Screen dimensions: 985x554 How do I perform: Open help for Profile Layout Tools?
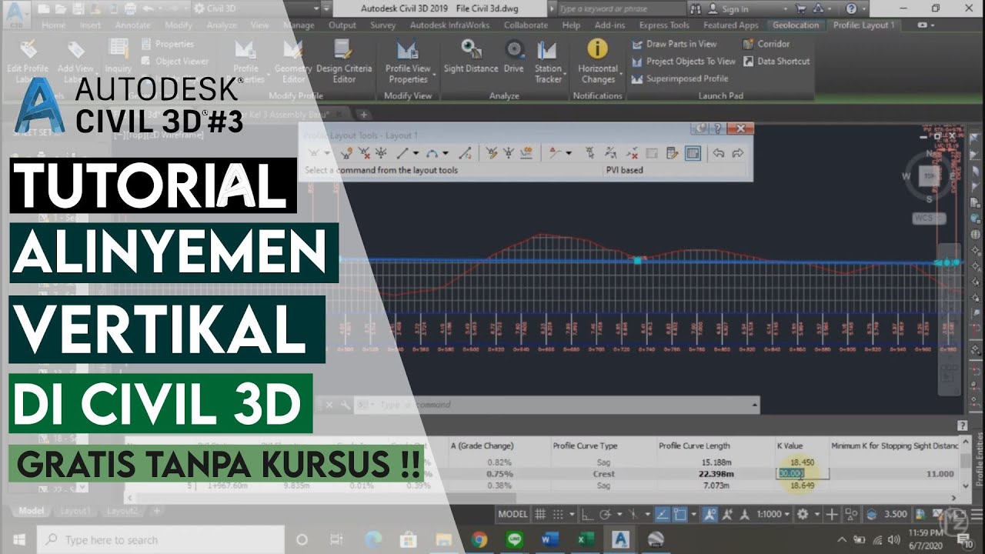pos(718,128)
